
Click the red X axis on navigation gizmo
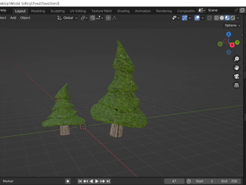[232, 45]
